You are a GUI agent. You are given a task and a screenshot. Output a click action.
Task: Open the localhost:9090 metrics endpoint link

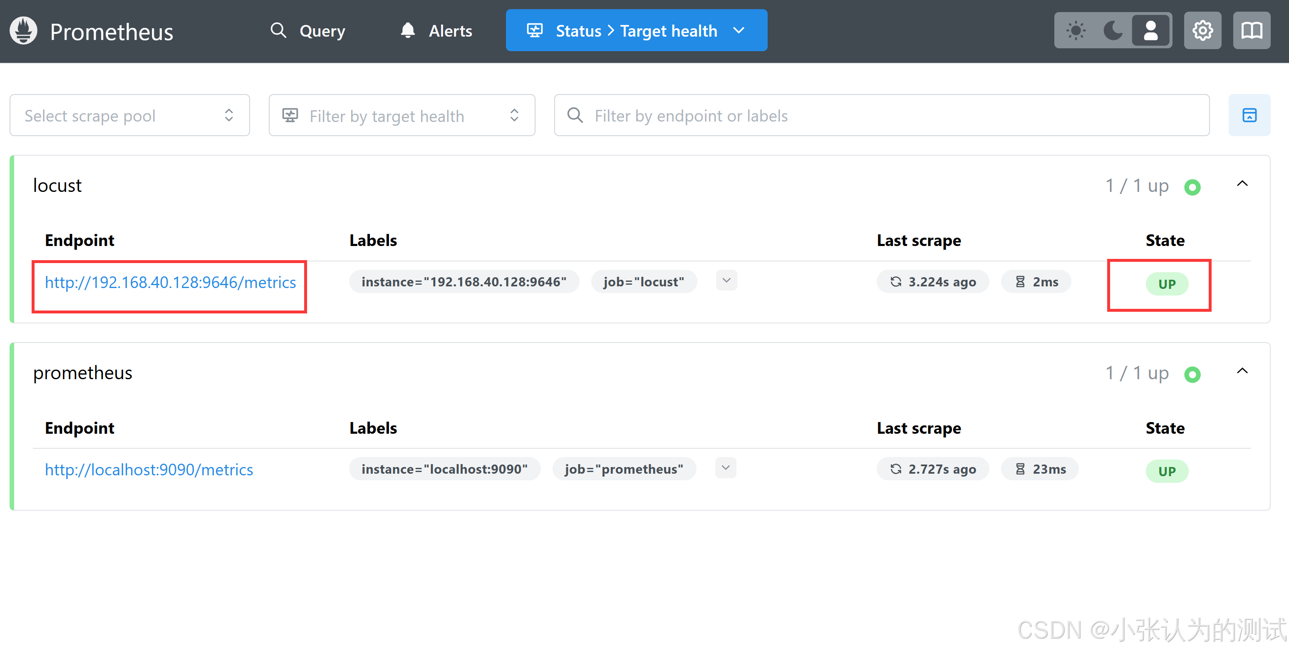coord(149,470)
